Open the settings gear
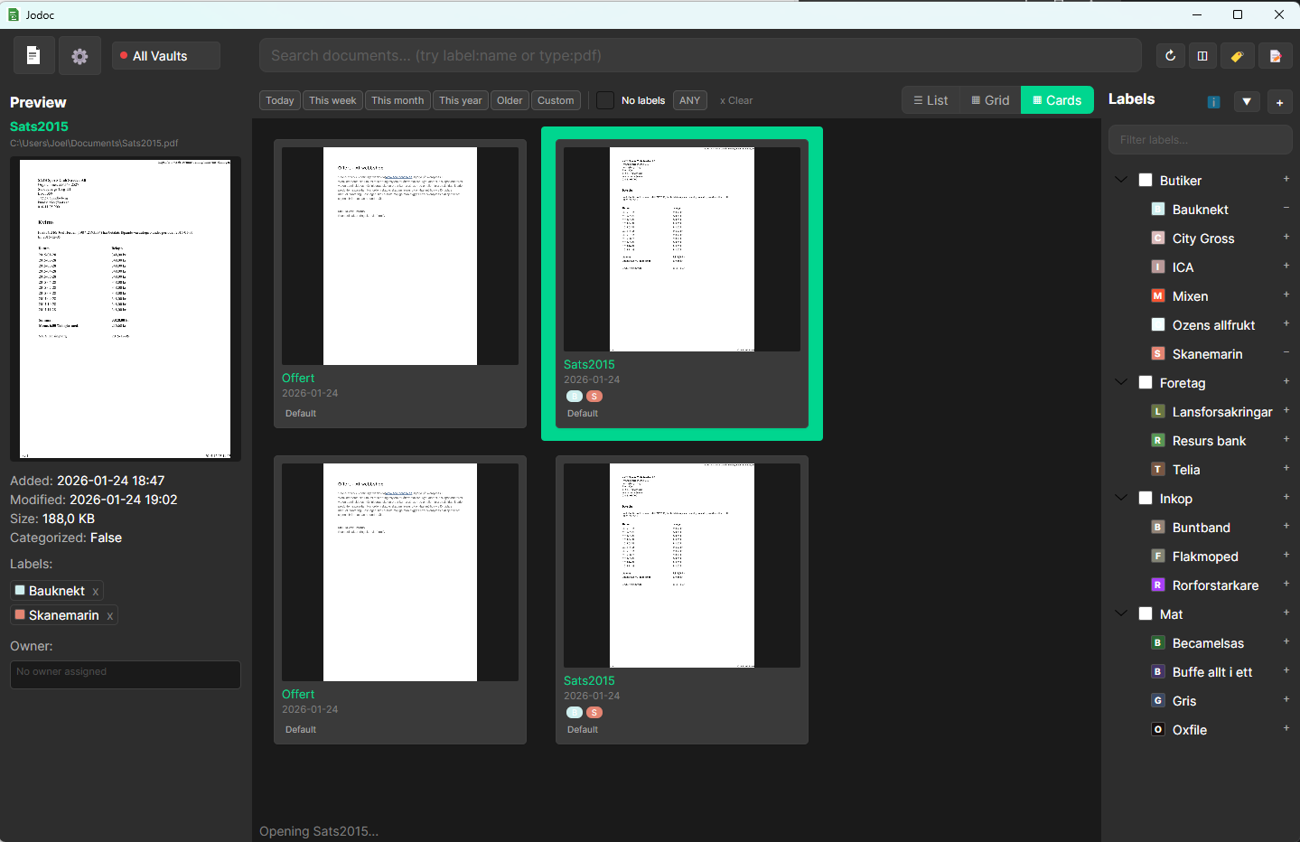Viewport: 1300px width, 842px height. [x=79, y=55]
